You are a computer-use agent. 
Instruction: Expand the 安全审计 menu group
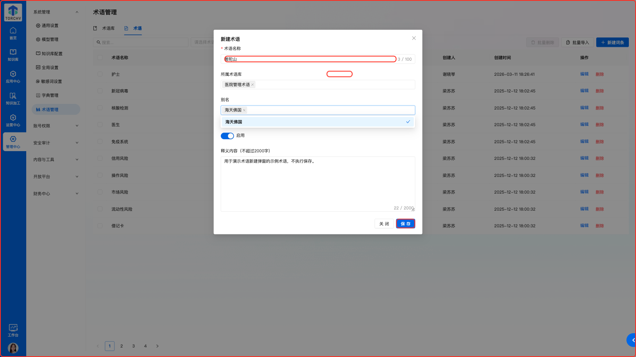(x=56, y=143)
